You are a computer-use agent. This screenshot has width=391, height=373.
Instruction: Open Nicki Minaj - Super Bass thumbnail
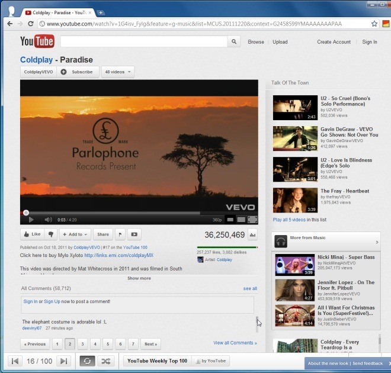pyautogui.click(x=295, y=265)
